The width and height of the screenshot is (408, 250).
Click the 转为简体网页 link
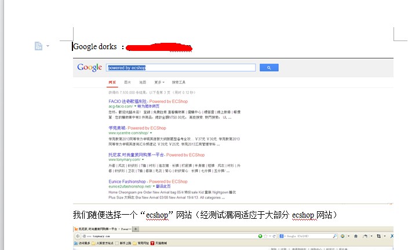tap(148, 106)
